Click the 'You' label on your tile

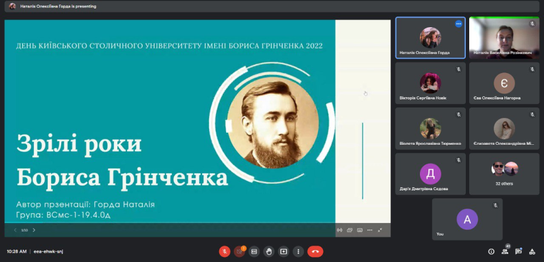point(440,234)
